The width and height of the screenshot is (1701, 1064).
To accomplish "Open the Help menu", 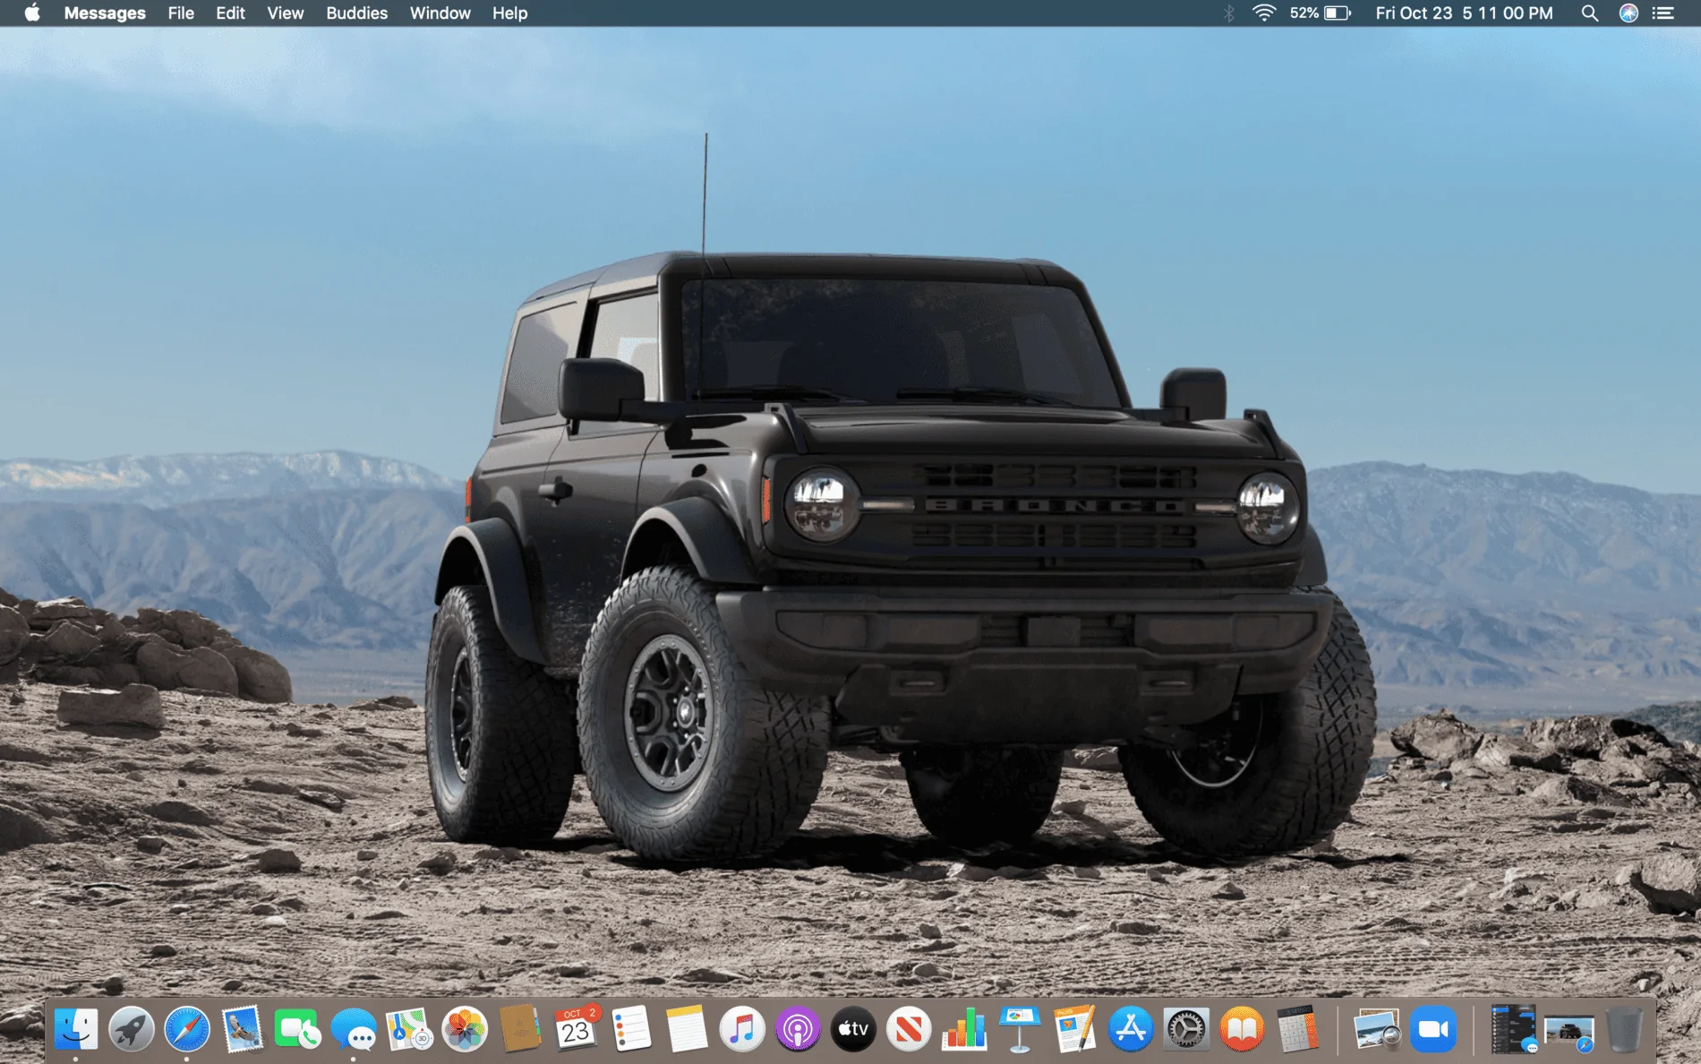I will 509,13.
